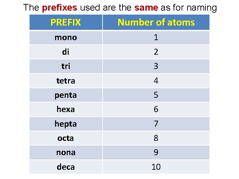Click the penta prefix cell

coord(66,95)
